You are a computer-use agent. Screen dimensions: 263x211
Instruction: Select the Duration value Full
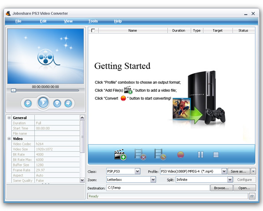(57, 123)
